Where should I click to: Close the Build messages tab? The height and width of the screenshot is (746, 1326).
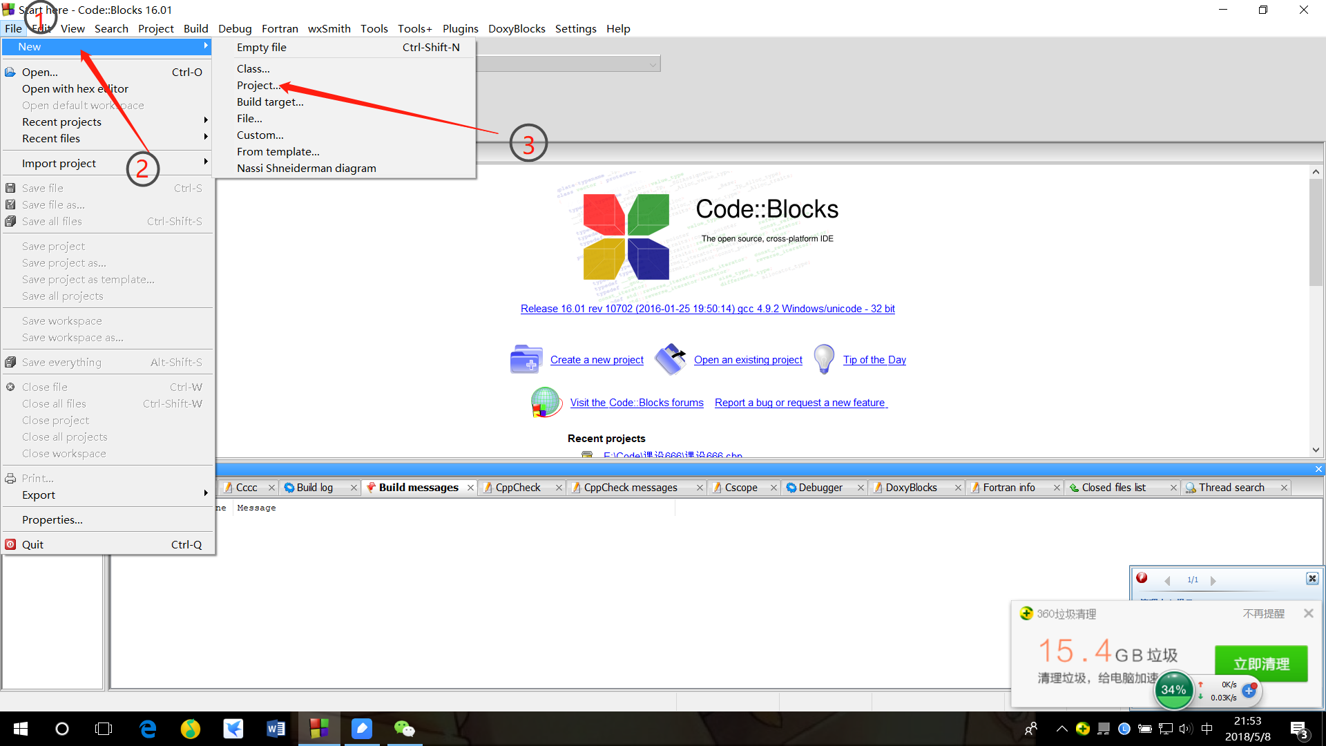[x=470, y=488]
